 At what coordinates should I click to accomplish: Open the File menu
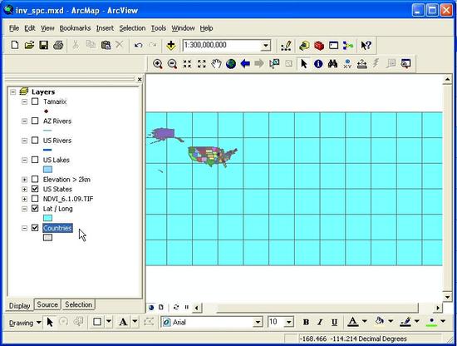pyautogui.click(x=14, y=28)
